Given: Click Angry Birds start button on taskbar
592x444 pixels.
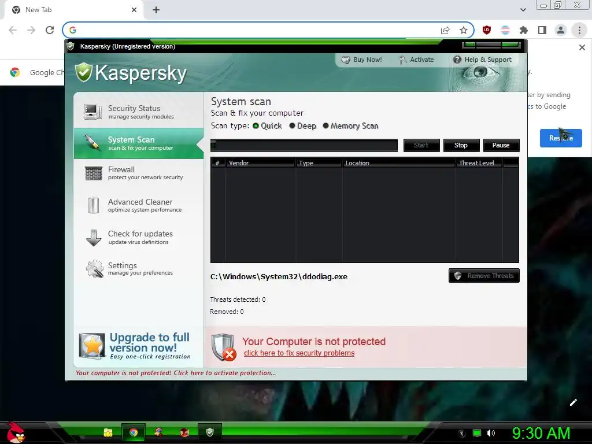Looking at the screenshot, I should tap(16, 432).
